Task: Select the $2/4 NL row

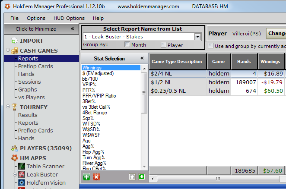Action: tap(217, 74)
